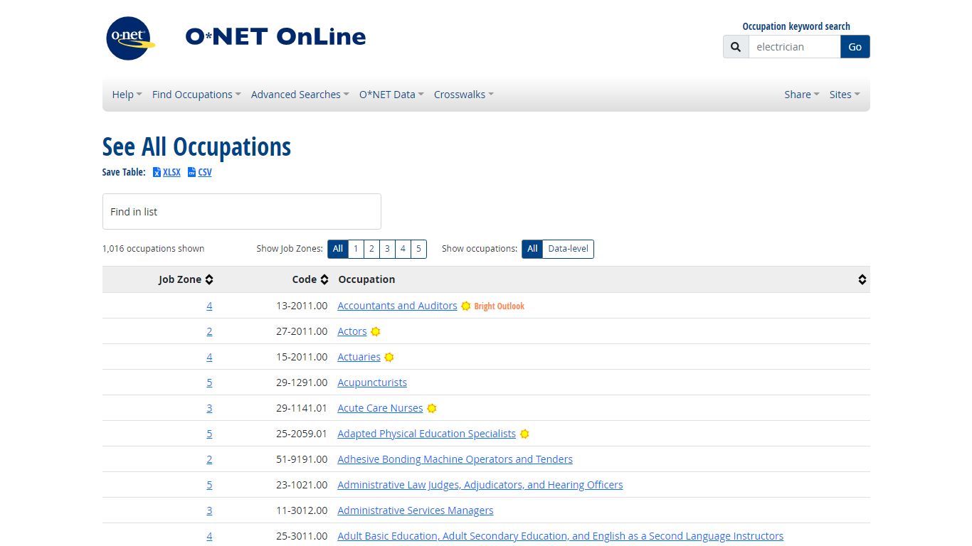
Task: Click the O*NET round logo
Action: (130, 38)
